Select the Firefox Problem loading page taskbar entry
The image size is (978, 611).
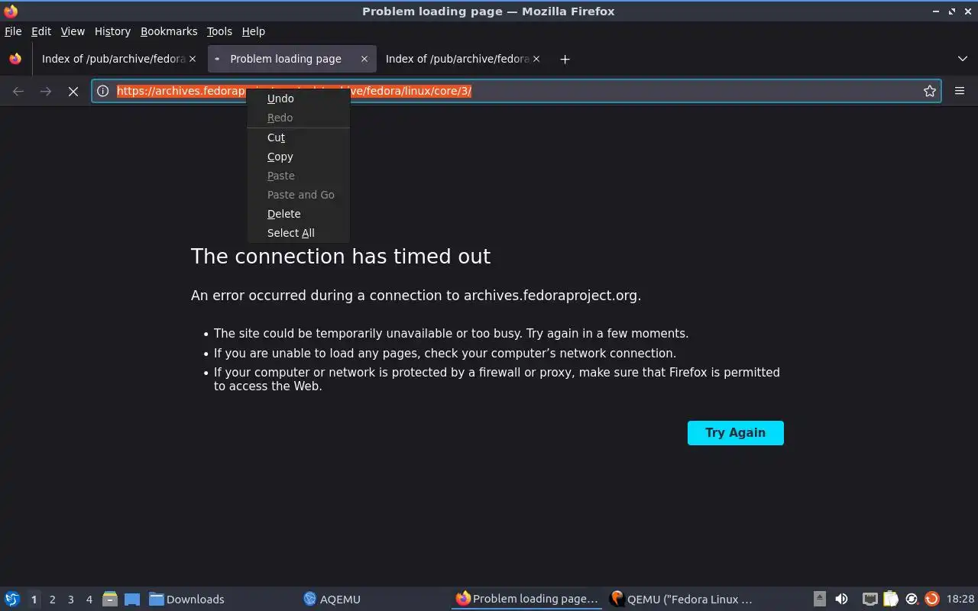[527, 600]
